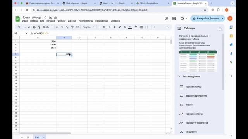Image resolution: width=248 pixels, height=139 pixels.
Task: Toggle strikethrough formatting
Action: (125, 27)
